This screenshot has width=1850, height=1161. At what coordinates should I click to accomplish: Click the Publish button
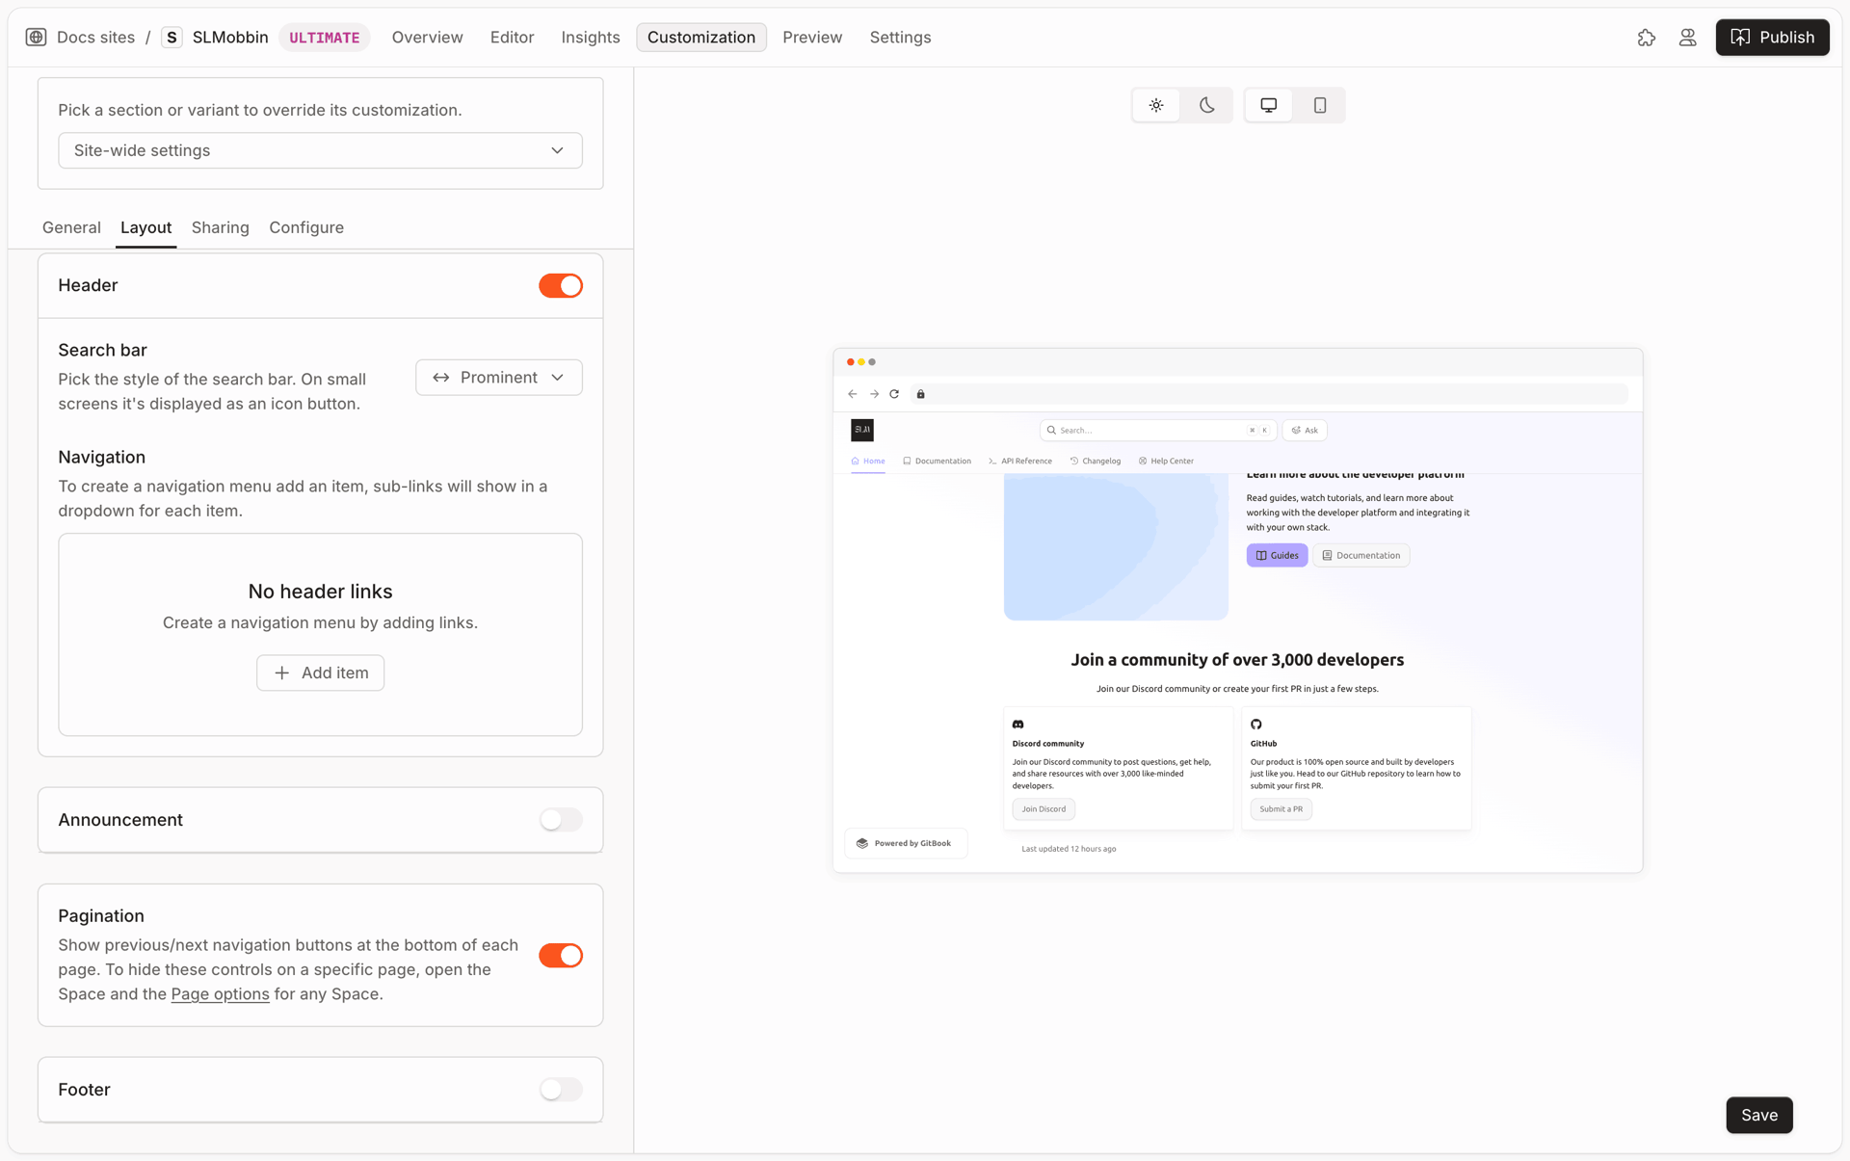pos(1772,37)
